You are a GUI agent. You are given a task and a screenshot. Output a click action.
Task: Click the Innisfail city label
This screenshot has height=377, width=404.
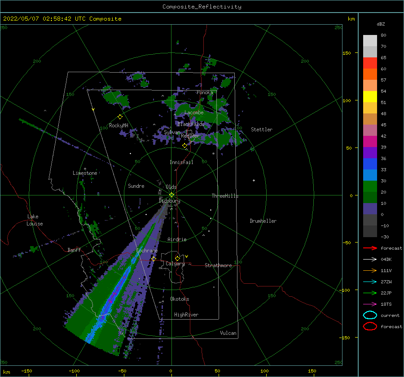[181, 162]
